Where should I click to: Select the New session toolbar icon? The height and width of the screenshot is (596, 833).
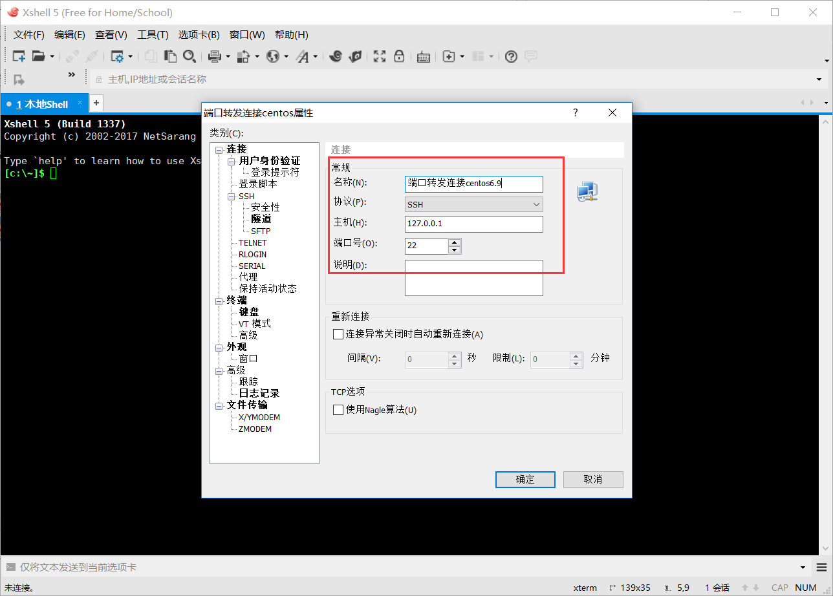tap(17, 56)
